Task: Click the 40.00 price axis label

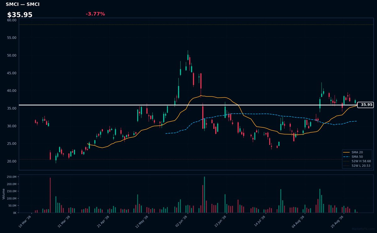Action: [12, 91]
